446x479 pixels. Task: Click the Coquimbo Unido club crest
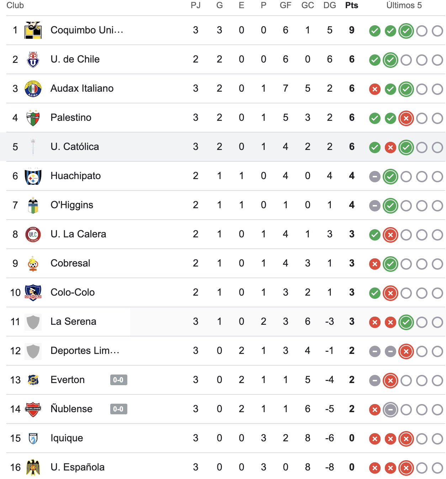(x=33, y=30)
